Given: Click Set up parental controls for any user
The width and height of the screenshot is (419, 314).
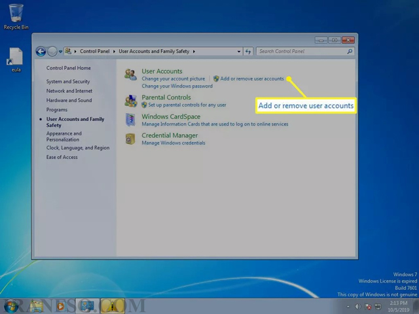Looking at the screenshot, I should [x=187, y=105].
